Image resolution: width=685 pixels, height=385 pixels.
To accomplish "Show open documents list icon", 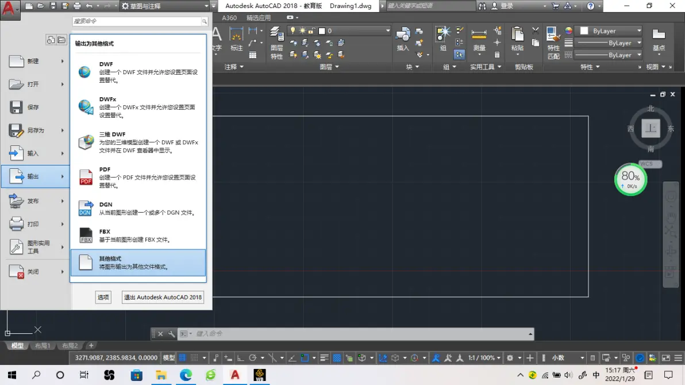I will [61, 40].
